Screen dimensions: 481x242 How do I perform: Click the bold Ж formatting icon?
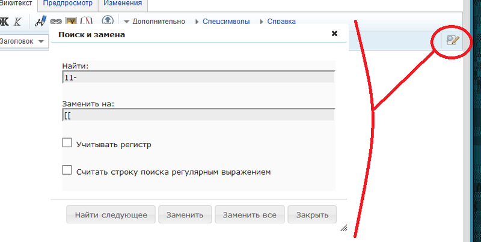tap(4, 22)
